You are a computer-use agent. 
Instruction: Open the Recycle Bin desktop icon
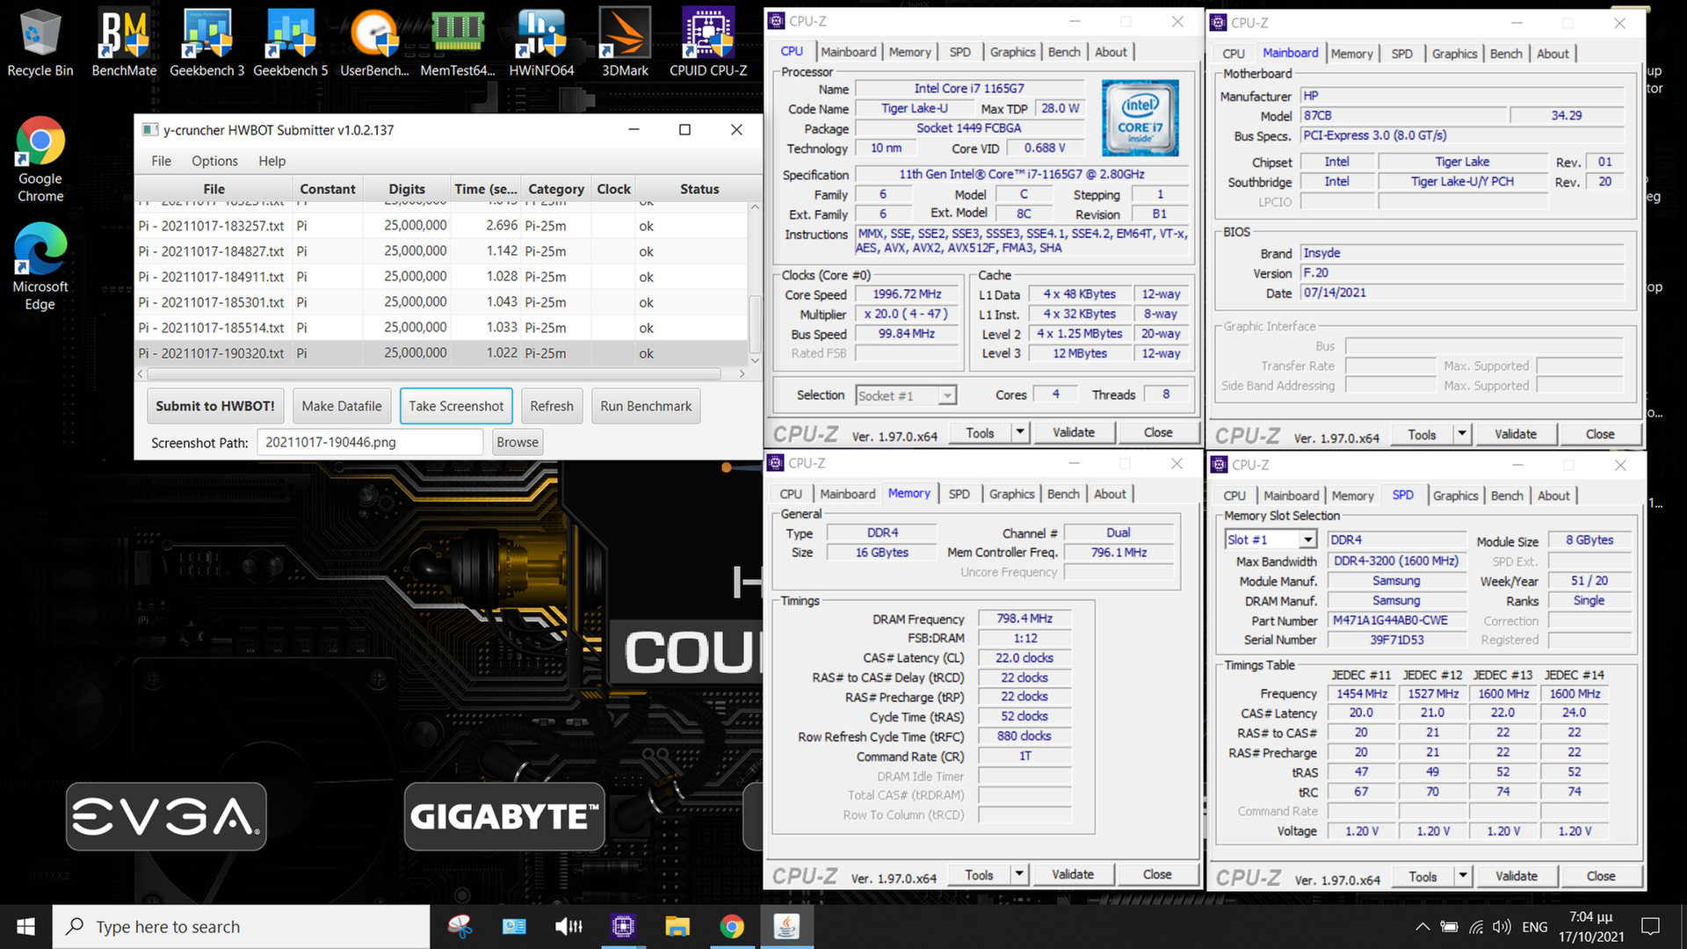pyautogui.click(x=40, y=43)
